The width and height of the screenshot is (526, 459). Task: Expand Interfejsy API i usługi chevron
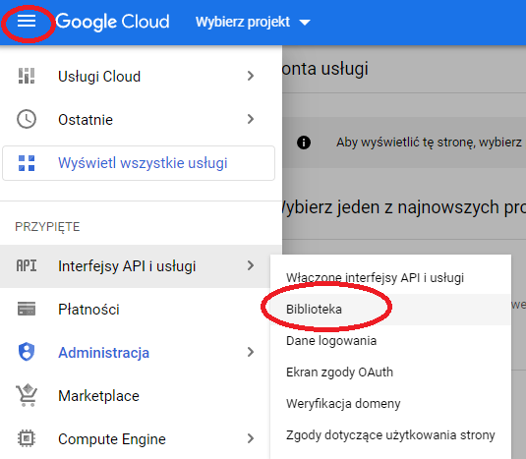pyautogui.click(x=251, y=266)
